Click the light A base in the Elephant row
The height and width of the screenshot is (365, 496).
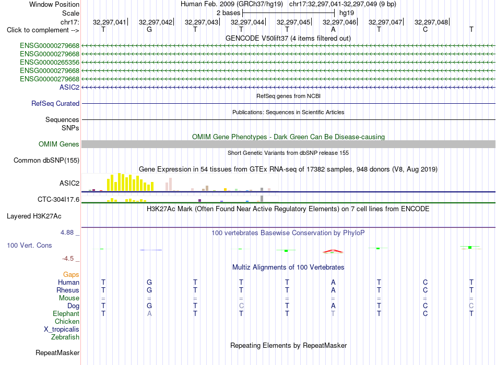pos(149,314)
